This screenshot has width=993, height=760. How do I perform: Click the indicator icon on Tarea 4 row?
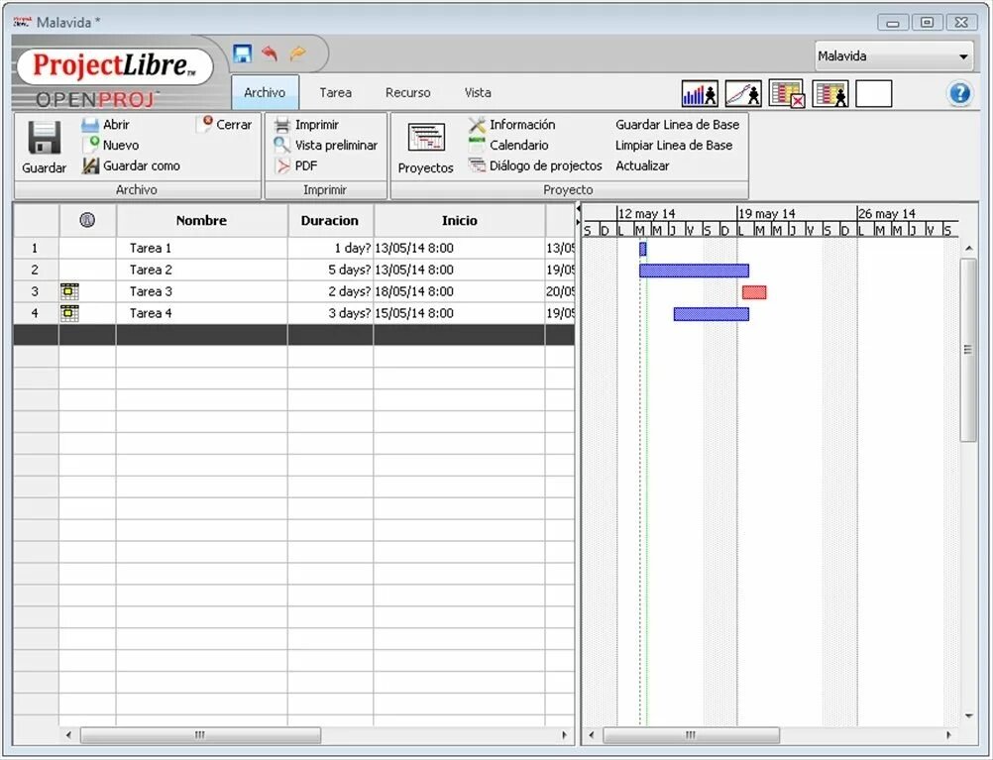[69, 313]
